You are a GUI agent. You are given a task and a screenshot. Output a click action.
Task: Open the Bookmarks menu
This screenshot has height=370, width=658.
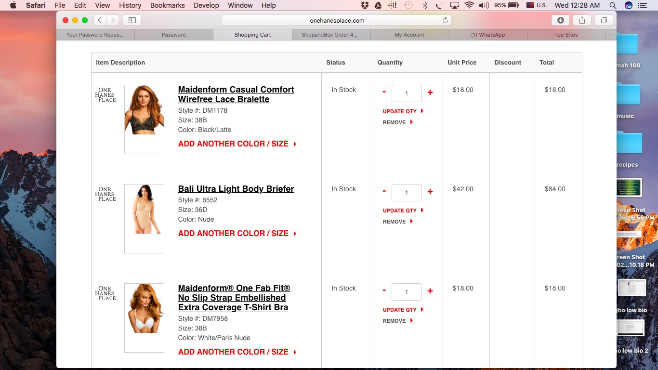coord(168,5)
